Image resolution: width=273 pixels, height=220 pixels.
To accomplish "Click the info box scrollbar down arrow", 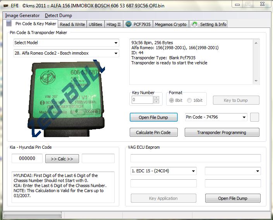I will (256, 81).
